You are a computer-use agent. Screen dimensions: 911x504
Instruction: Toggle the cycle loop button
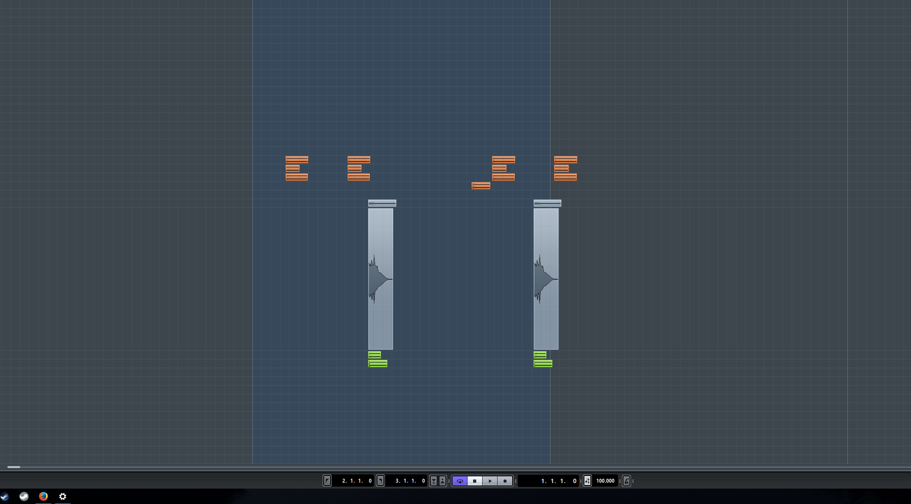tap(460, 481)
